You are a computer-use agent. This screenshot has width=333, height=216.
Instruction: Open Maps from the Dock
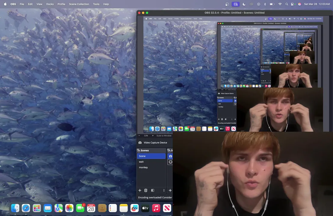point(58,208)
